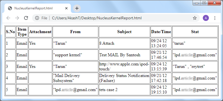
Task: Click the From column header
Action: click(x=75, y=32)
